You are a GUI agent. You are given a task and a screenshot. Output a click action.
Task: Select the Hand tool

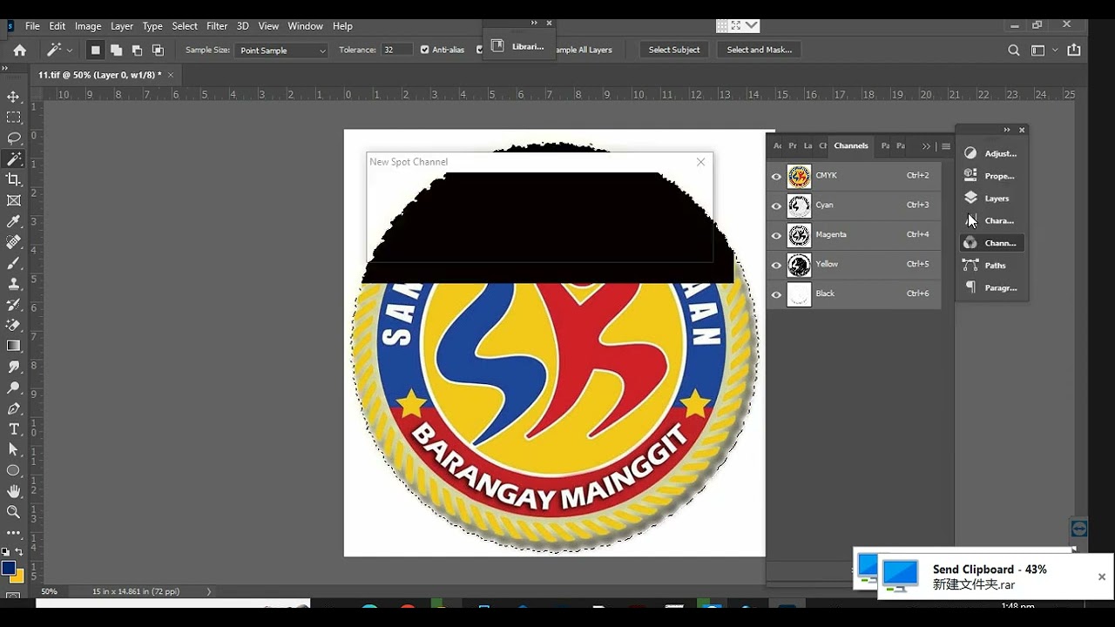(x=13, y=491)
